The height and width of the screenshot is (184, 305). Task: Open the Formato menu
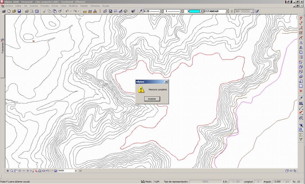click(45, 6)
